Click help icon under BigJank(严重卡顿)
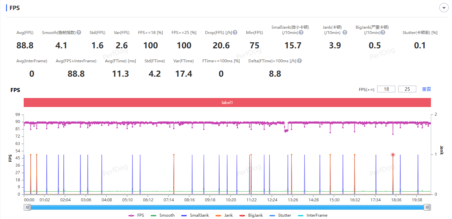452x219 pixels. [x=383, y=32]
